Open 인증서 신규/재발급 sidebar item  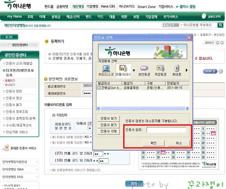(19, 63)
